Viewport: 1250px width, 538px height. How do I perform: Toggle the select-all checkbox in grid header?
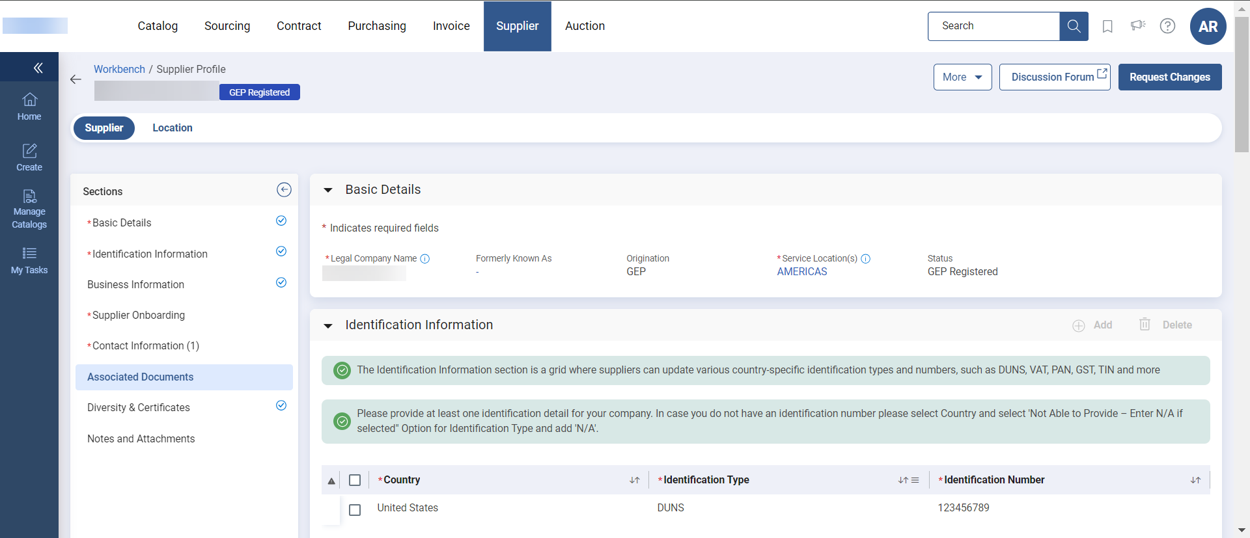[x=355, y=480]
